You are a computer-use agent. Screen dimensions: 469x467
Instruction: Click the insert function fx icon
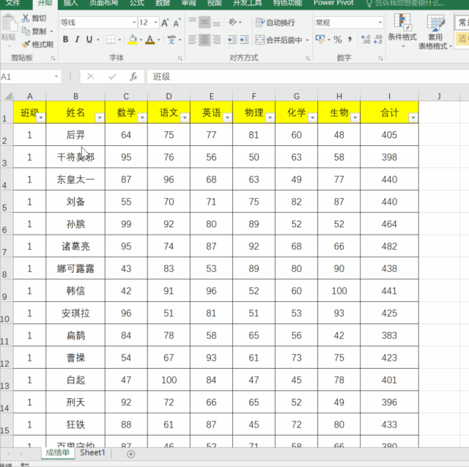coord(133,76)
